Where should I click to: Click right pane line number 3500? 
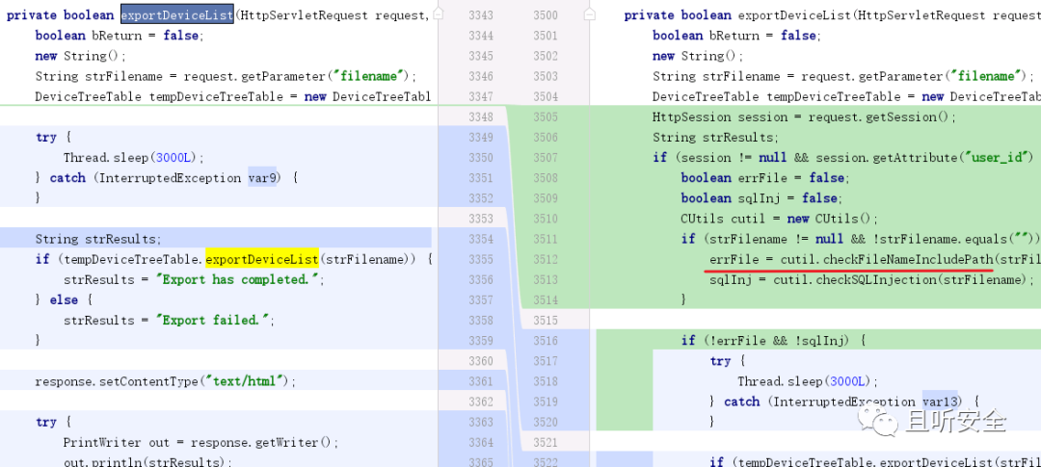(545, 15)
